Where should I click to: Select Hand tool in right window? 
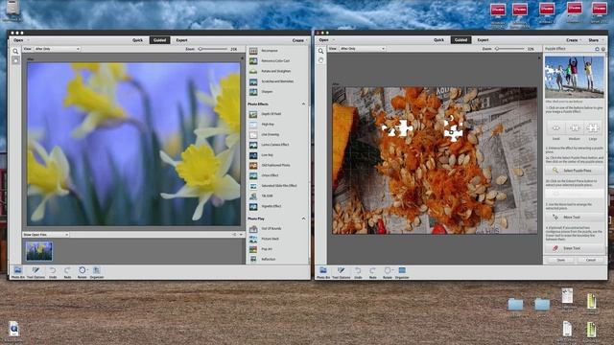(321, 60)
